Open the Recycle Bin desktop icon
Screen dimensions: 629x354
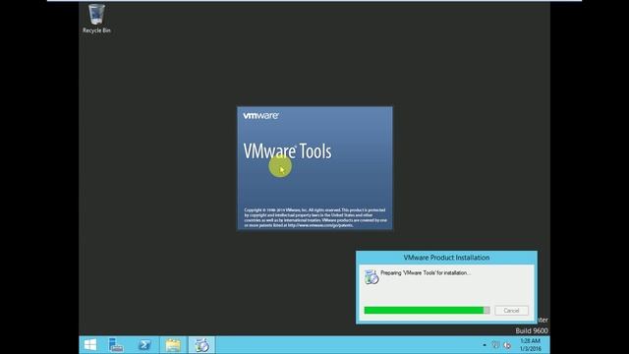[96, 19]
